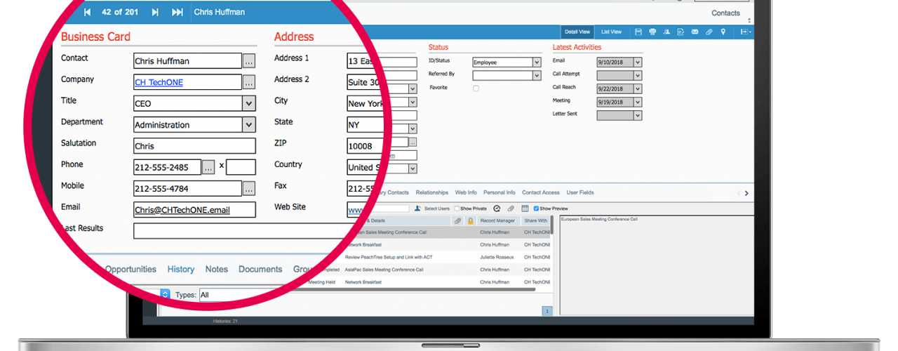
Task: Click the Select Users label
Action: 437,208
